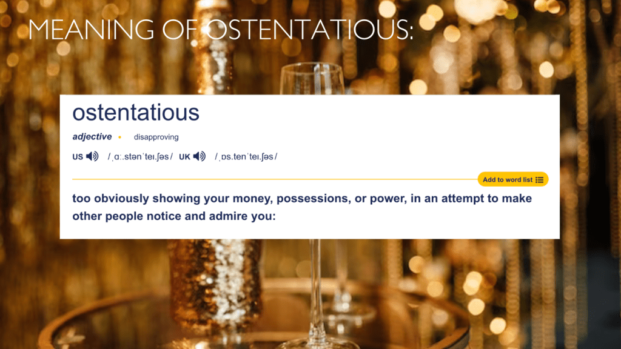Click the disapproving usage label
This screenshot has height=349, width=621.
tap(156, 137)
